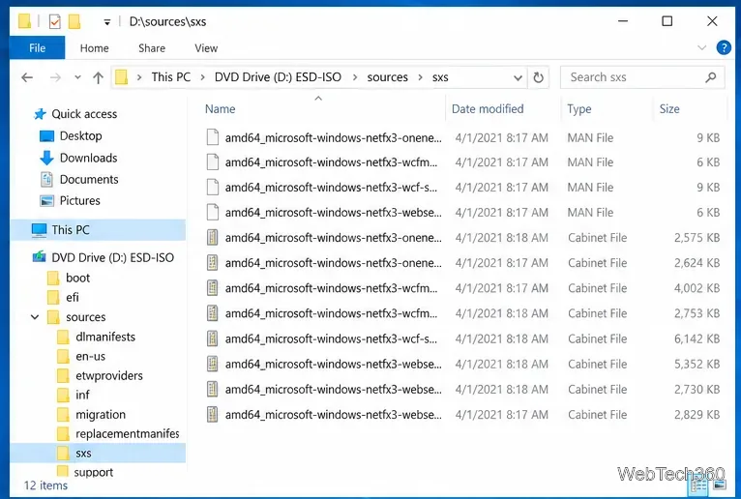This screenshot has width=741, height=499.
Task: Switch to the large icons view button
Action: [720, 484]
